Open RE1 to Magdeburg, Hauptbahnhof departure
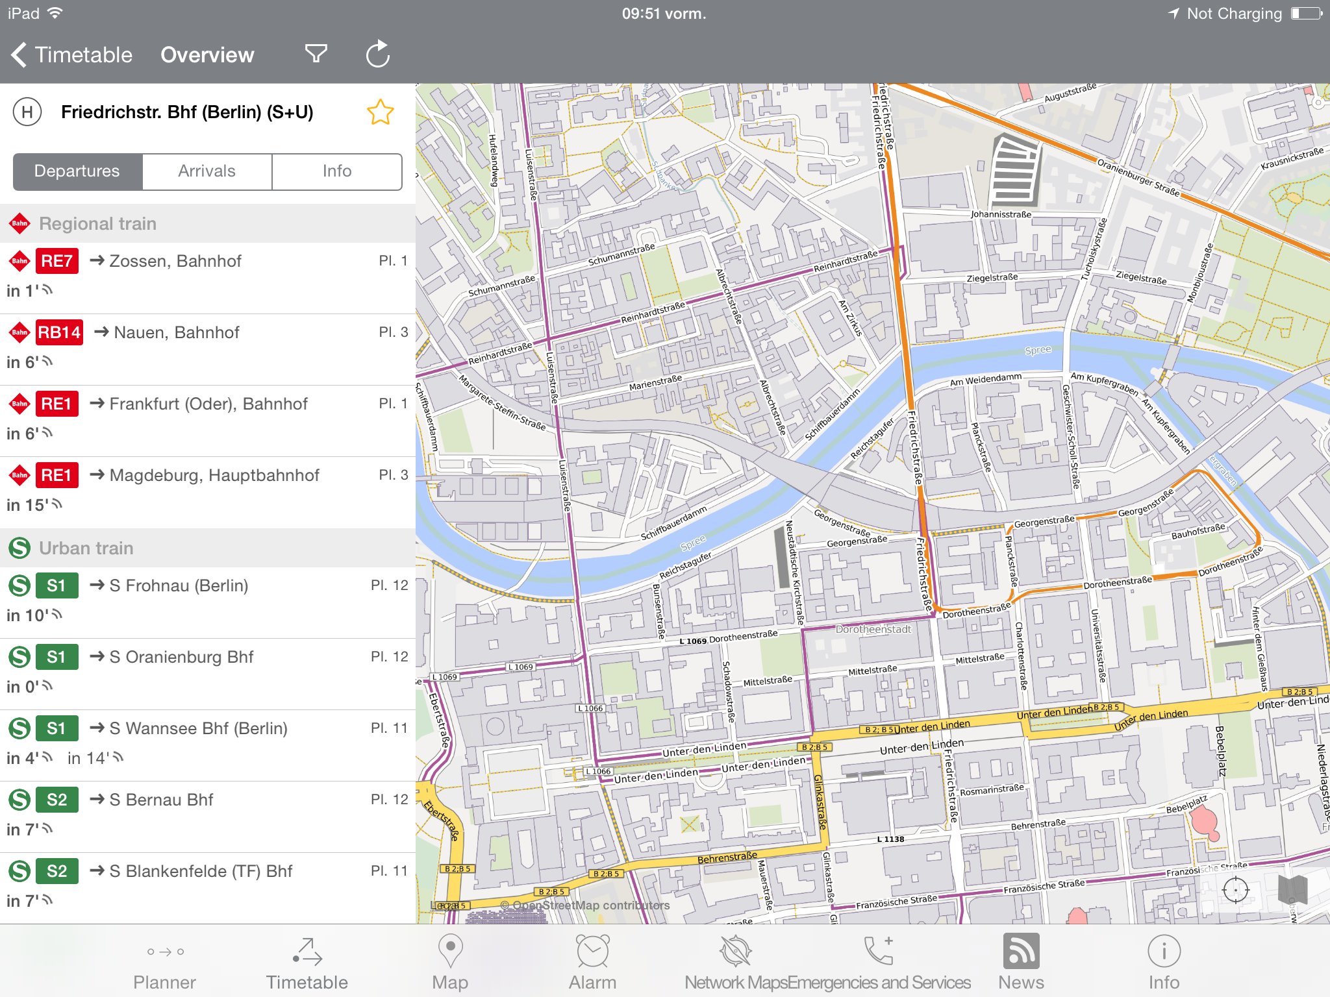 [x=208, y=493]
